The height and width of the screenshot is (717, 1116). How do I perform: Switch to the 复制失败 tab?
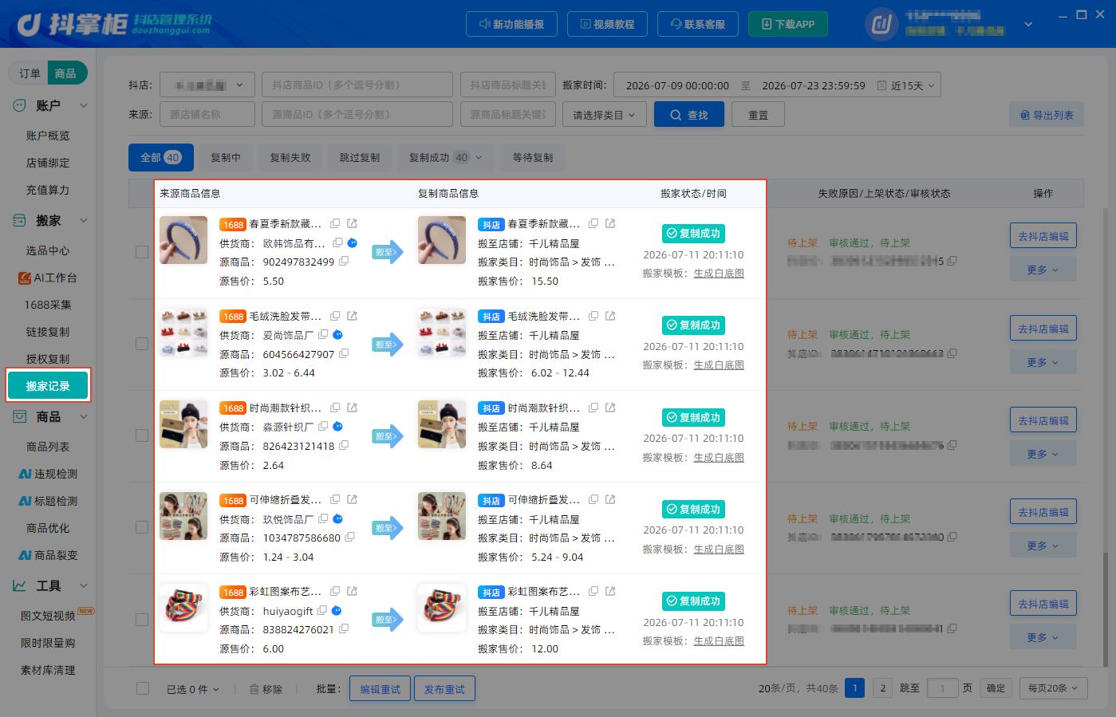pyautogui.click(x=290, y=158)
